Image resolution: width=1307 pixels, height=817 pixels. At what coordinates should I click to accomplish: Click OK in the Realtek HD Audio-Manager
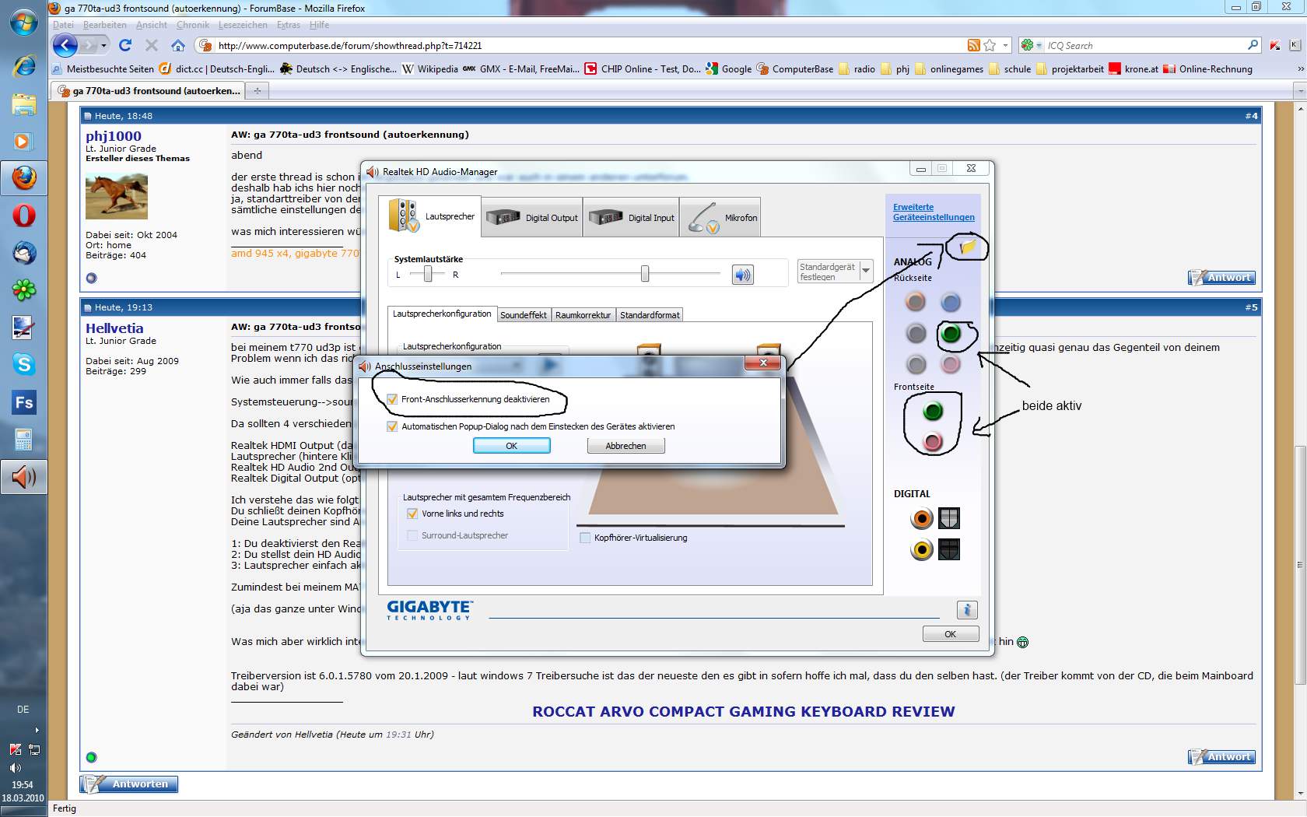pyautogui.click(x=950, y=634)
